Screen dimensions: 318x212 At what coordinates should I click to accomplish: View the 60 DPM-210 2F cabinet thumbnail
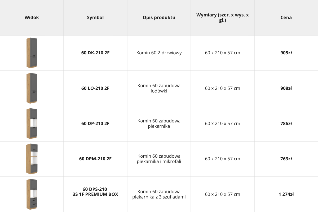click(32, 159)
